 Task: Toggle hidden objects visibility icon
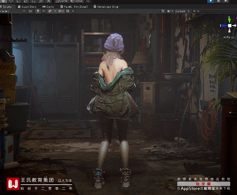(x=61, y=11)
